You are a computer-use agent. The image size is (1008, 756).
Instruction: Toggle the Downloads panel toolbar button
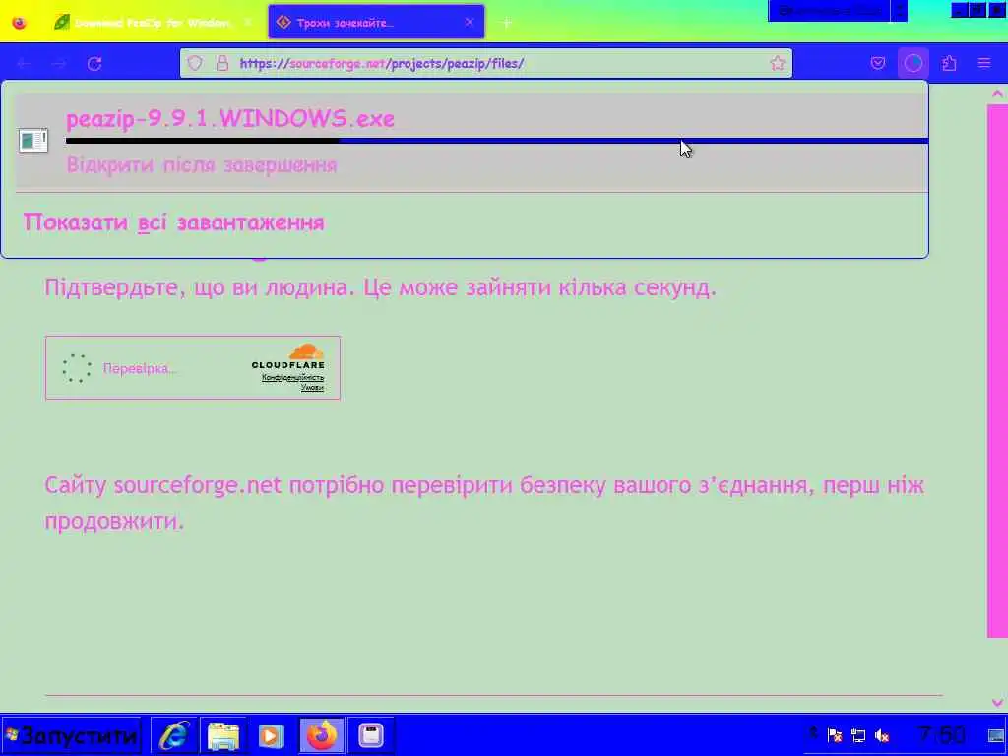913,63
